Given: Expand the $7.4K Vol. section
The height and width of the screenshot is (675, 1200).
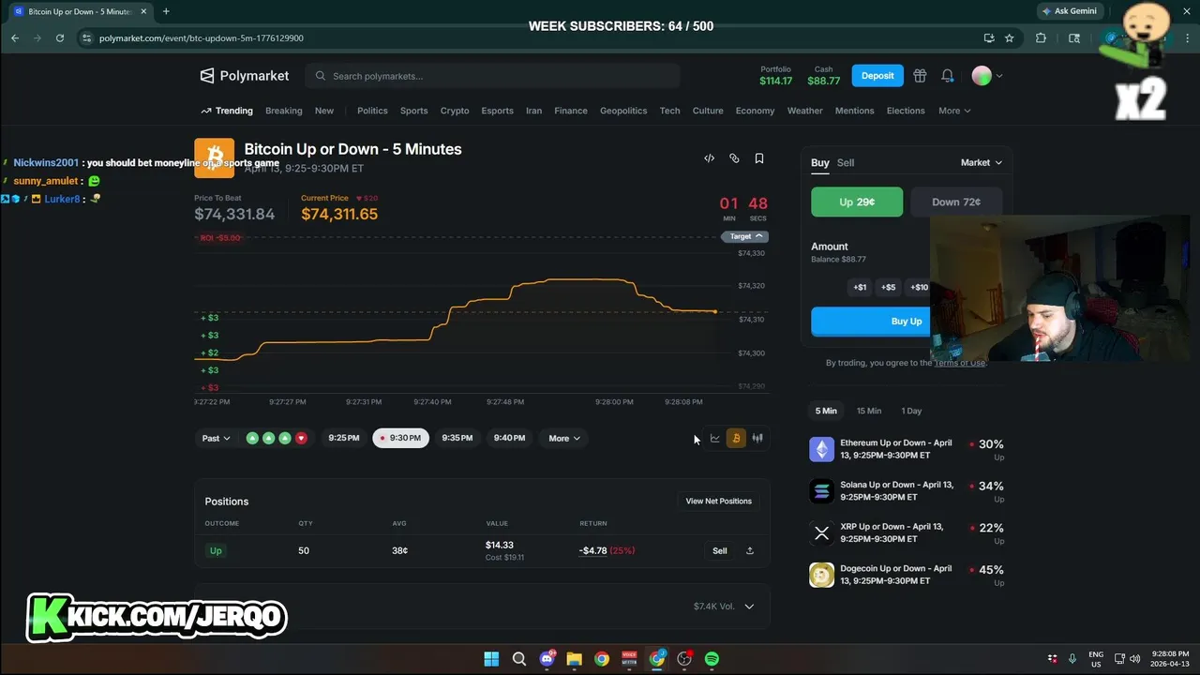Looking at the screenshot, I should 724,607.
